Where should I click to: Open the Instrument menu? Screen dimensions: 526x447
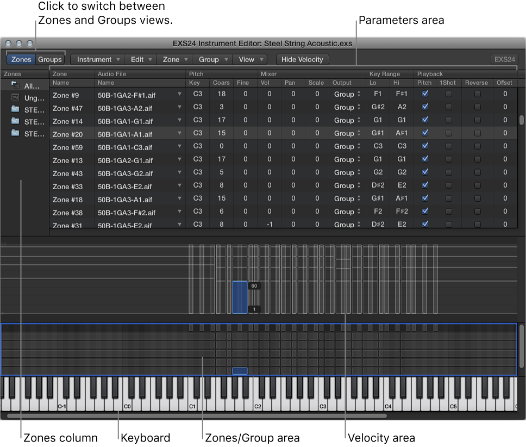pos(96,59)
